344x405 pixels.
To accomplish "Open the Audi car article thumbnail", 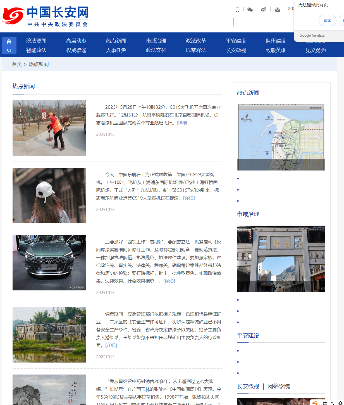I will 49,262.
